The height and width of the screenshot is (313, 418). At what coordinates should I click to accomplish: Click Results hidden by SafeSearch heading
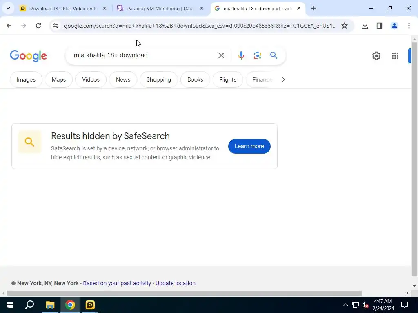tap(110, 136)
